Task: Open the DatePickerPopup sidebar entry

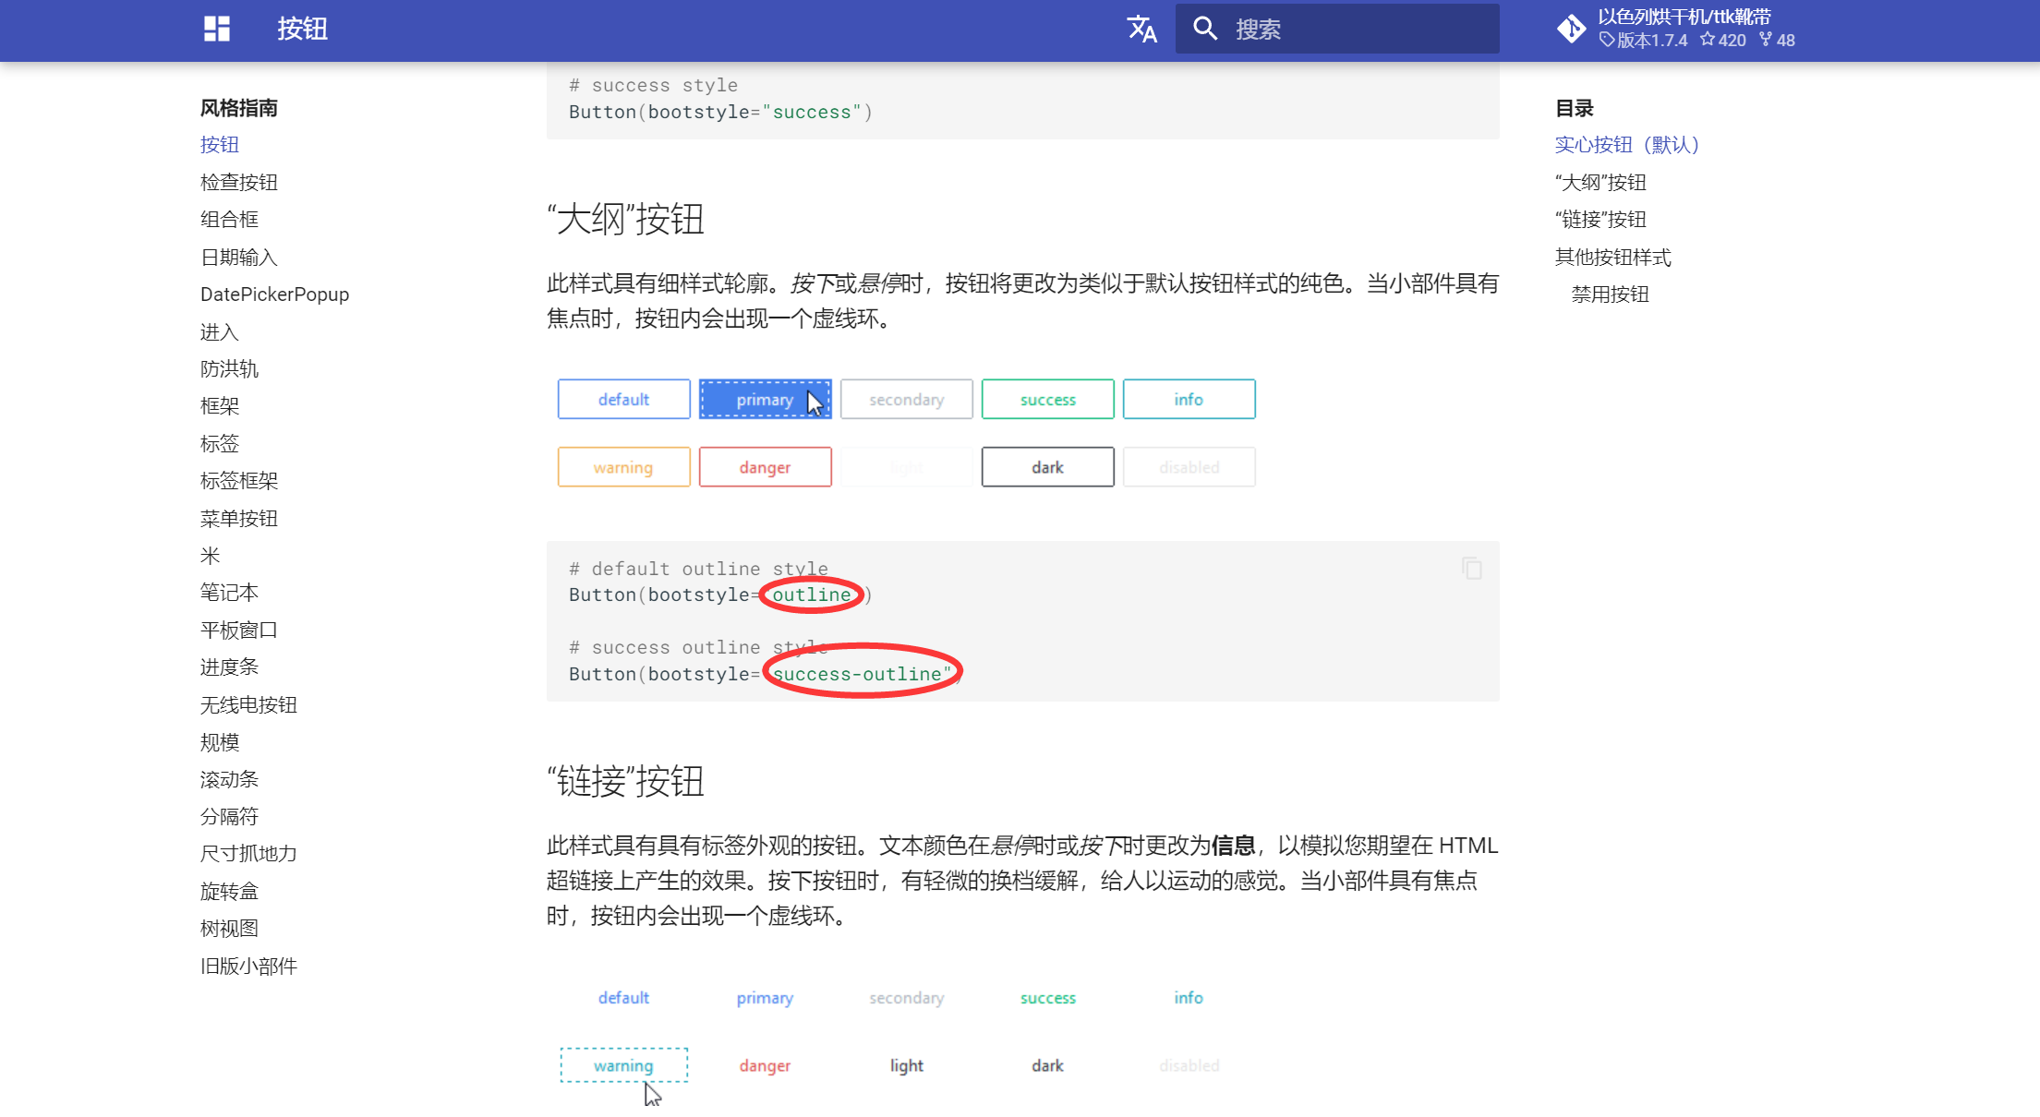Action: (x=274, y=294)
